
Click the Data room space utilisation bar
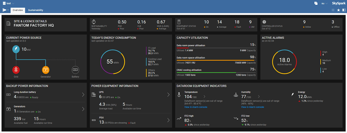[216, 60]
